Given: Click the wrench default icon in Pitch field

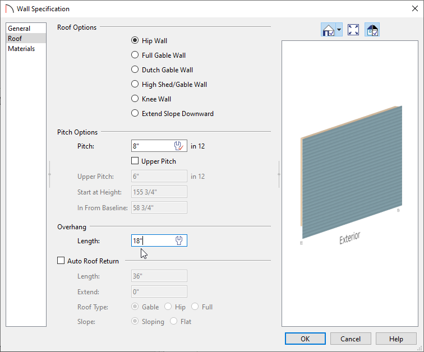Looking at the screenshot, I should (179, 146).
